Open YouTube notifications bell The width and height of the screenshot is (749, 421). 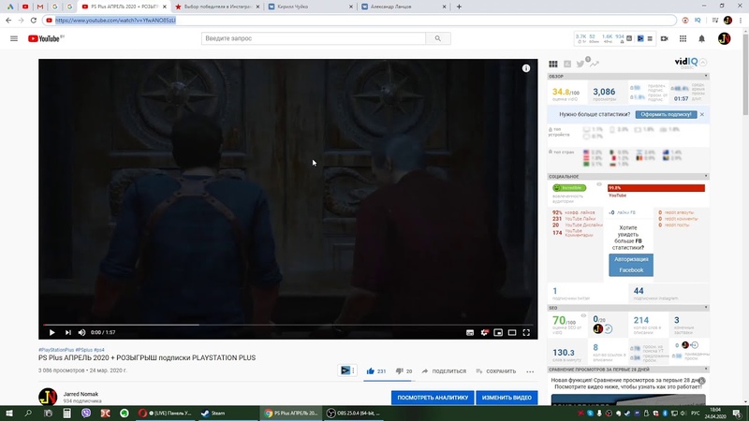(701, 38)
